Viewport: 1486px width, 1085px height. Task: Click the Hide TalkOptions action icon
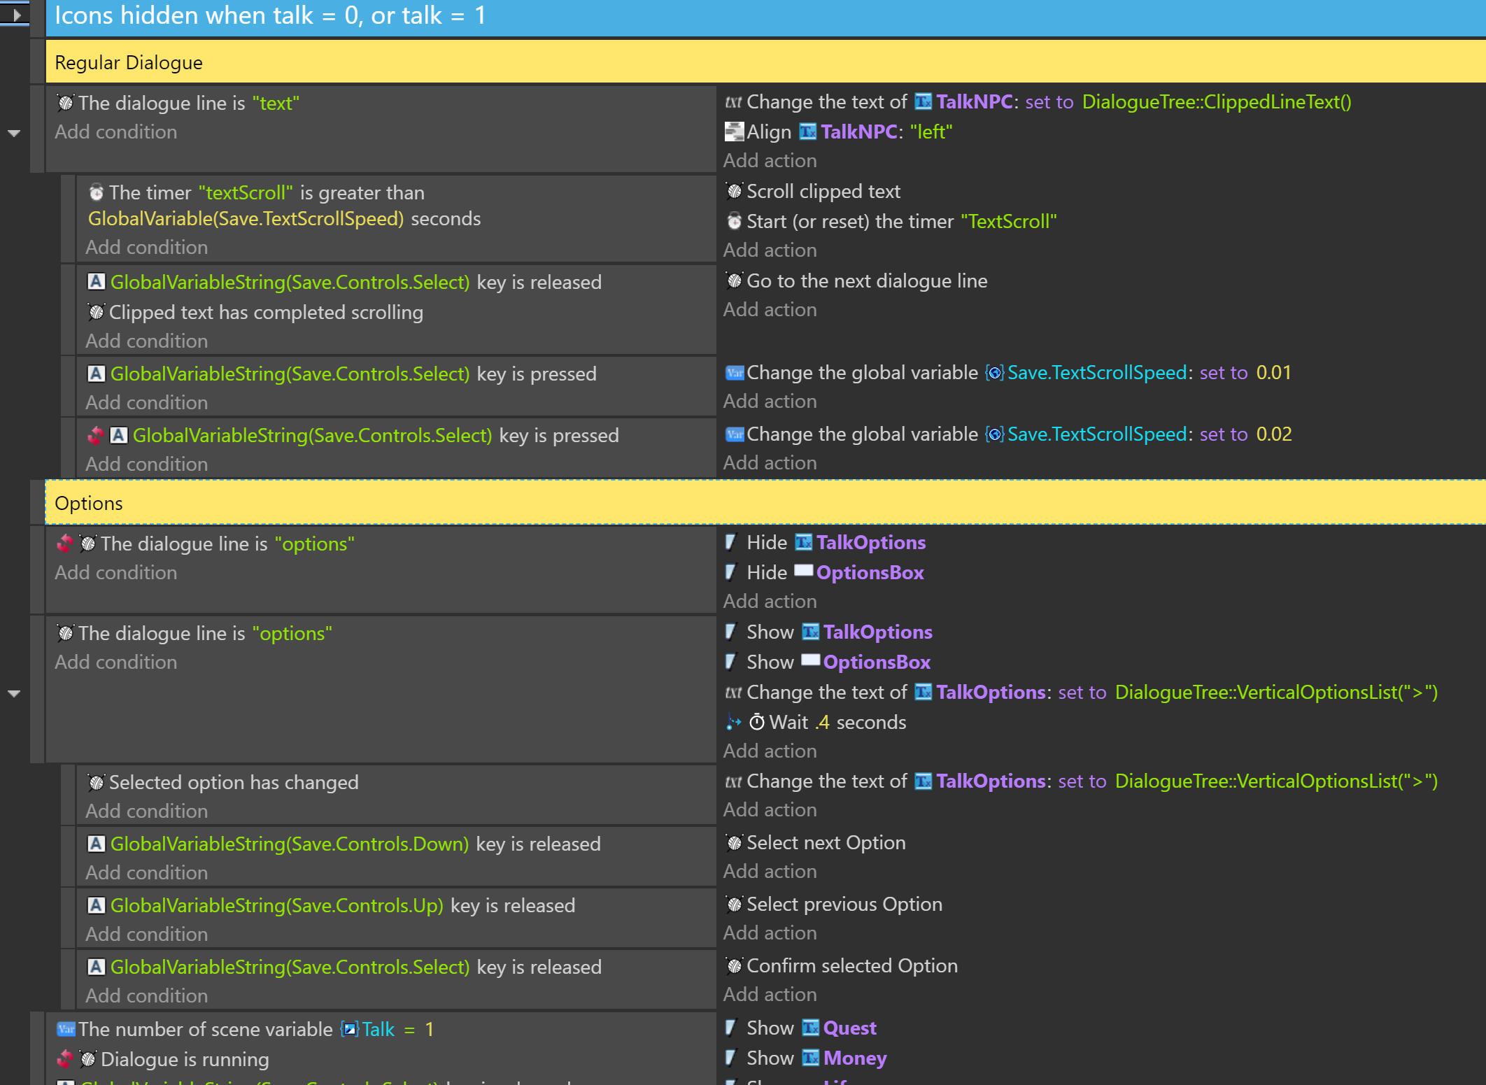point(731,542)
